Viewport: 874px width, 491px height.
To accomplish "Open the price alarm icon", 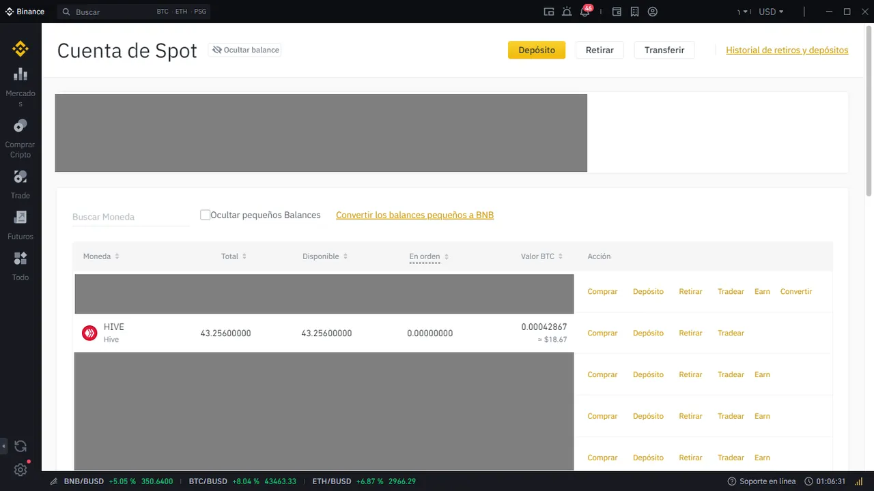I will click(x=567, y=12).
